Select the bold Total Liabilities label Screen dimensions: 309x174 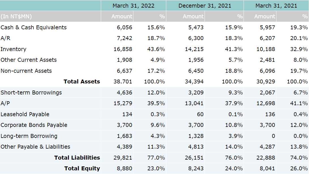[x=77, y=158]
